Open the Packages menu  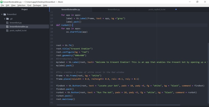37,5
